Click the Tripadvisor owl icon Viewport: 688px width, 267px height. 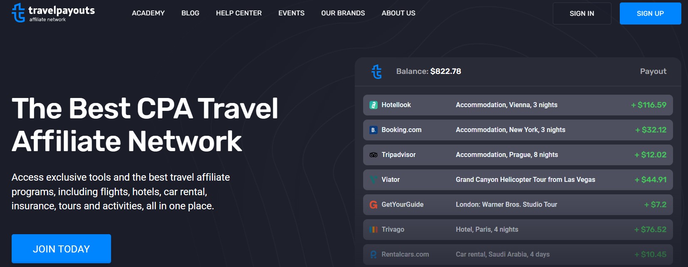[374, 155]
